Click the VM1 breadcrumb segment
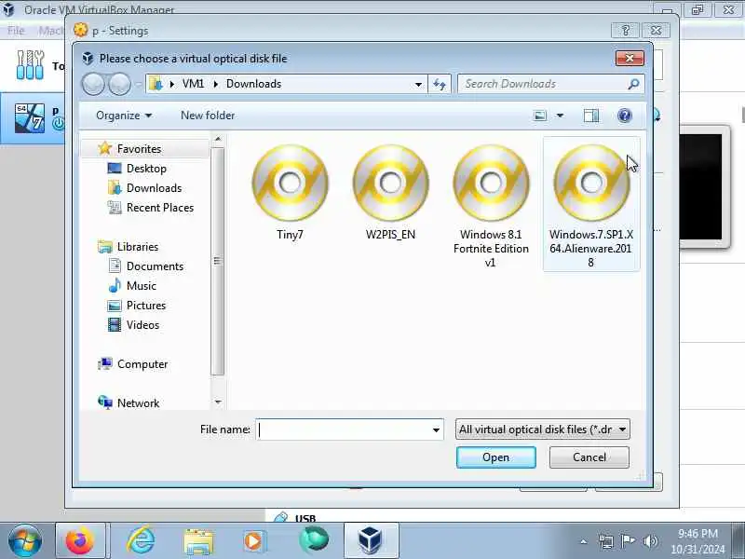The height and width of the screenshot is (559, 745). pos(193,84)
